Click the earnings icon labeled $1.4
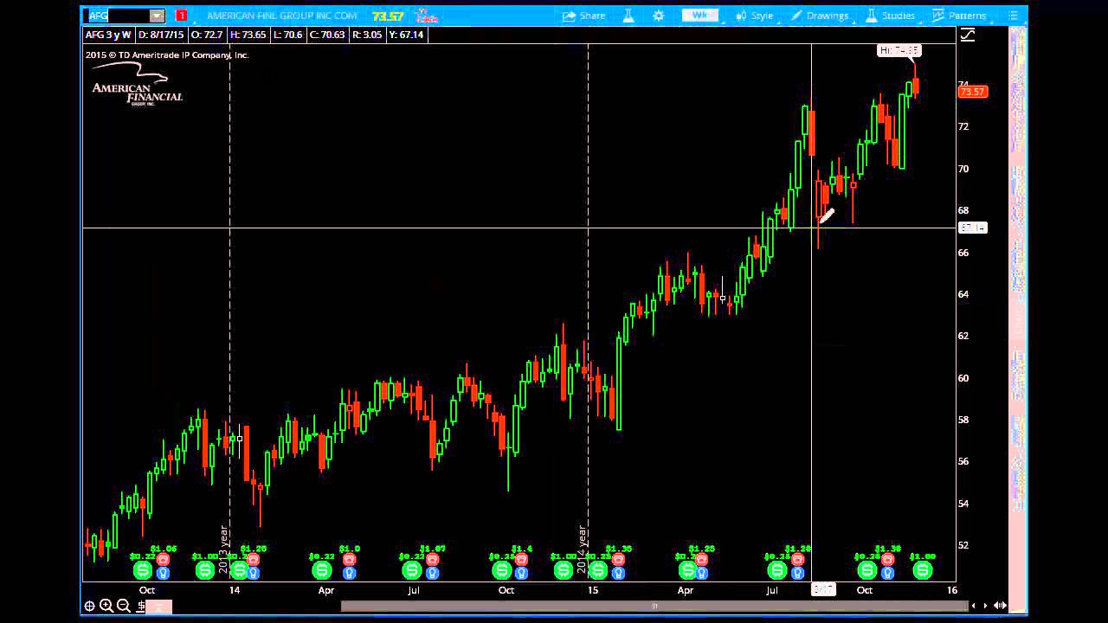 tap(521, 560)
